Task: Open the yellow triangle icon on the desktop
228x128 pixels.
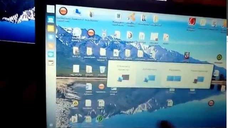Action: pyautogui.click(x=75, y=103)
